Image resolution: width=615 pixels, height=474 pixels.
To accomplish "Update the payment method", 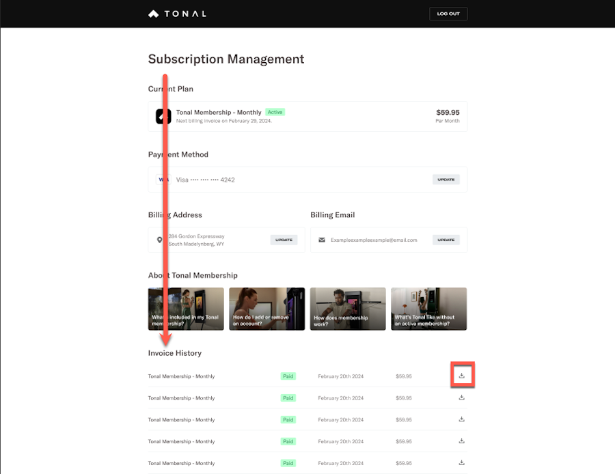I will (x=446, y=180).
